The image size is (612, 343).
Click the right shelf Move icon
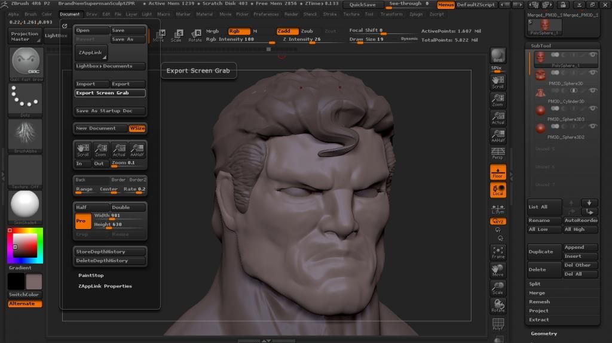[498, 270]
